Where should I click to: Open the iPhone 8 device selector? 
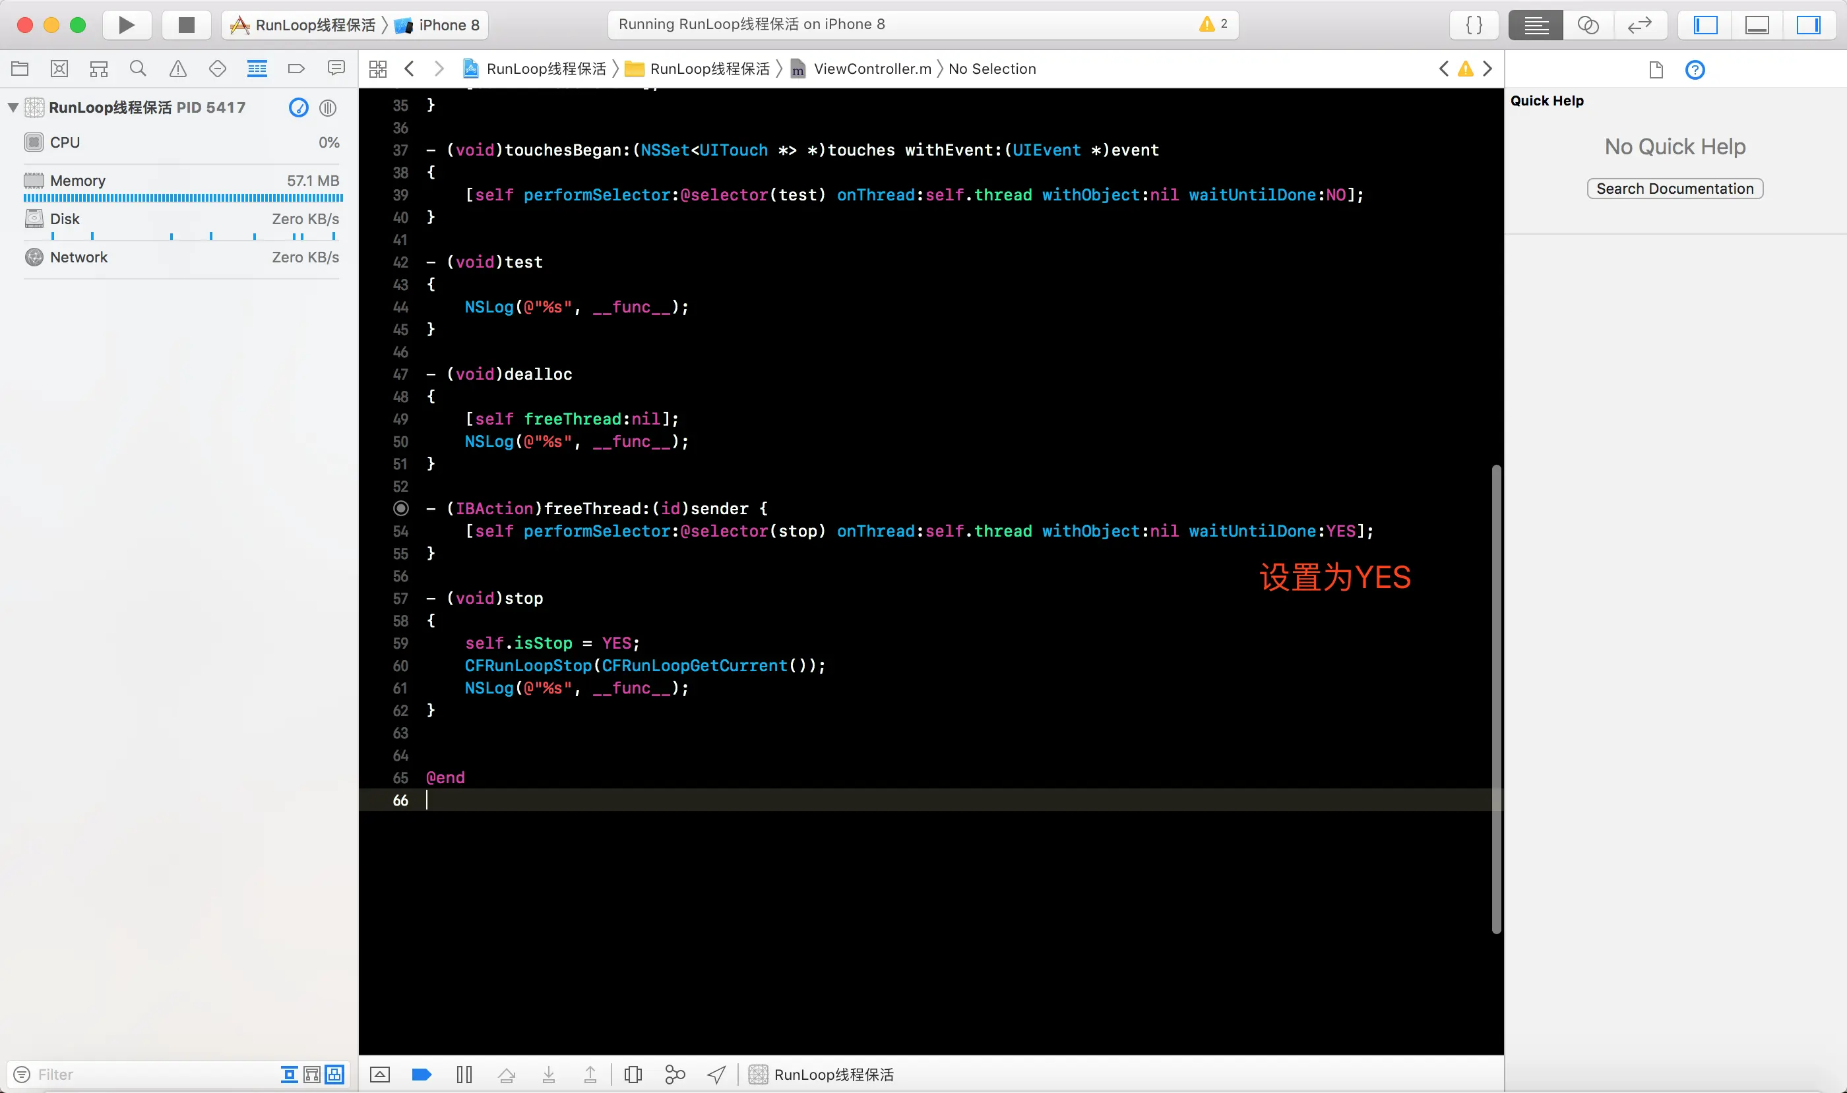point(448,25)
